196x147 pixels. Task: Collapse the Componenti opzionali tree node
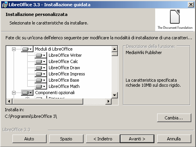pyautogui.click(x=14, y=93)
